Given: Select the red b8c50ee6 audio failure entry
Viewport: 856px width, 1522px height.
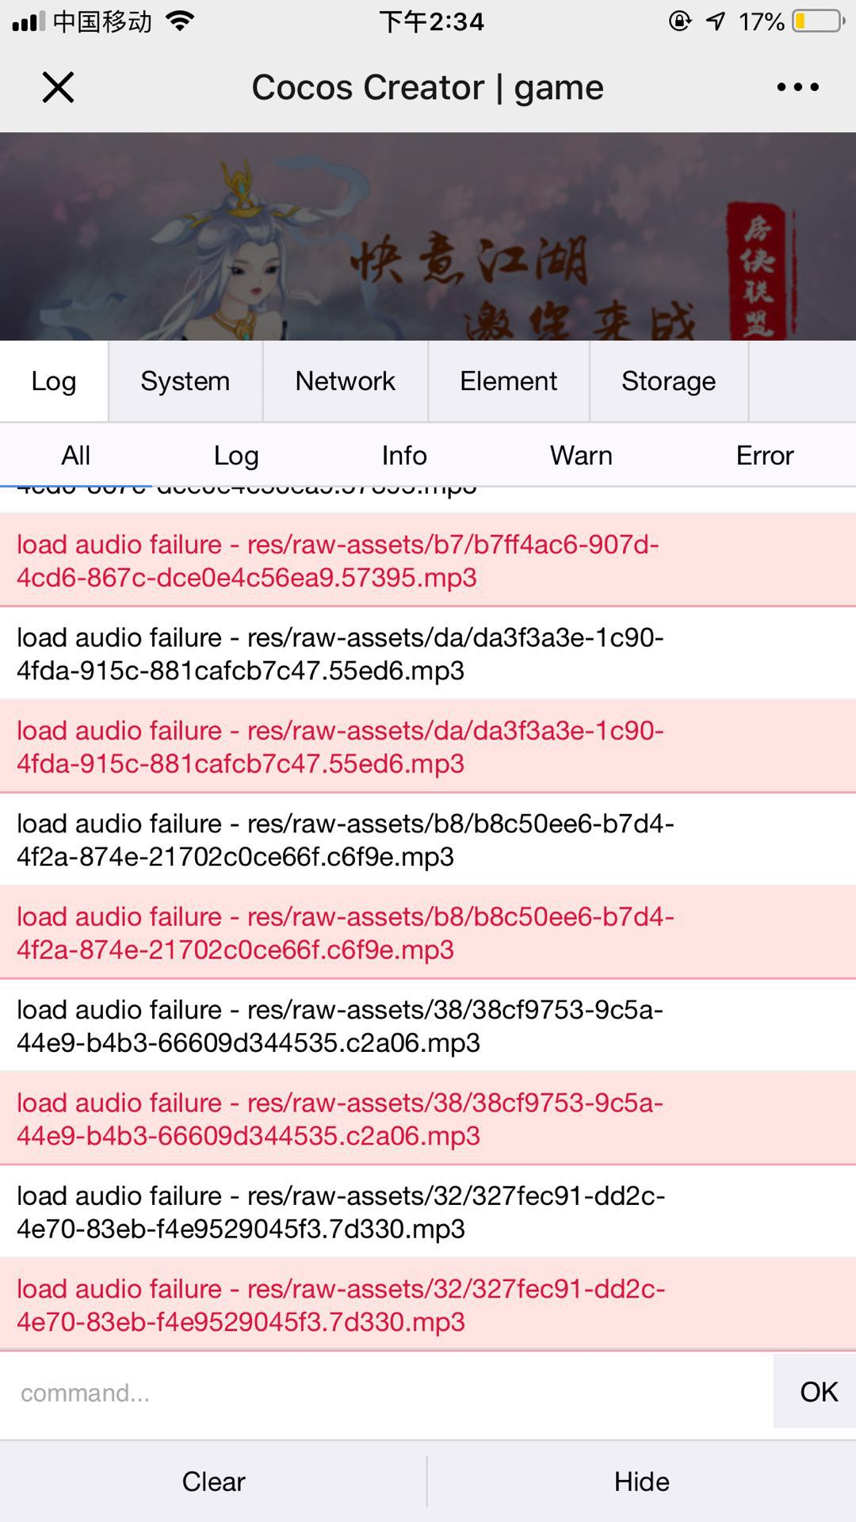Looking at the screenshot, I should coord(346,933).
